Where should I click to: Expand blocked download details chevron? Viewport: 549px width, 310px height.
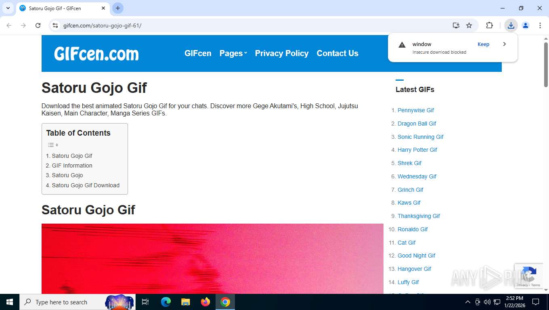(x=504, y=44)
